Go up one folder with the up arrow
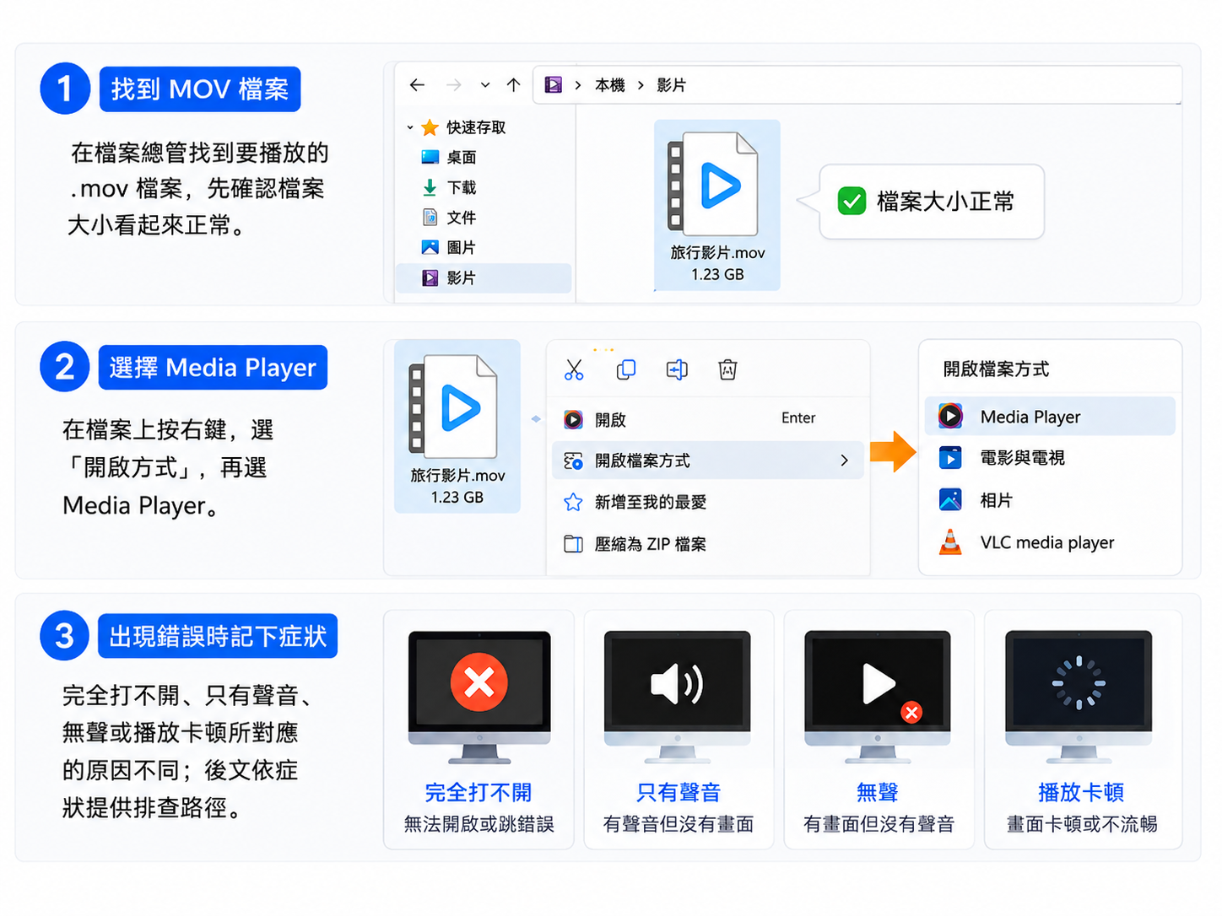Image resolution: width=1222 pixels, height=916 pixels. click(x=513, y=85)
